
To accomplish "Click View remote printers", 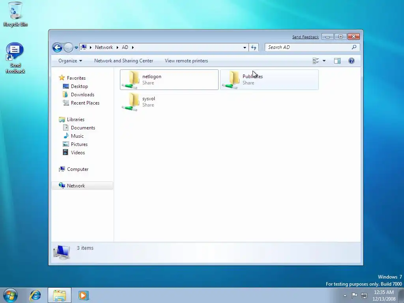I will pos(186,61).
